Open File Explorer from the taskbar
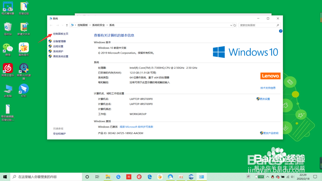The height and width of the screenshot is (181, 322). coord(108,177)
